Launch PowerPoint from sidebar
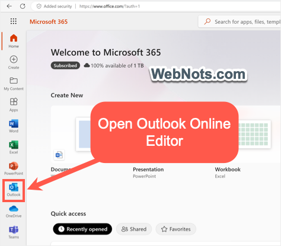The width and height of the screenshot is (281, 246). 14,168
